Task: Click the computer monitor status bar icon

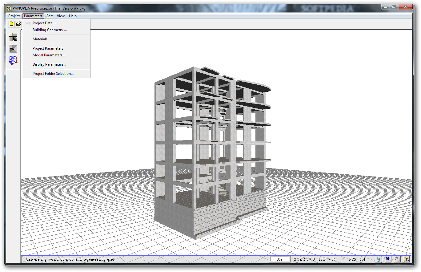Action: [379, 259]
